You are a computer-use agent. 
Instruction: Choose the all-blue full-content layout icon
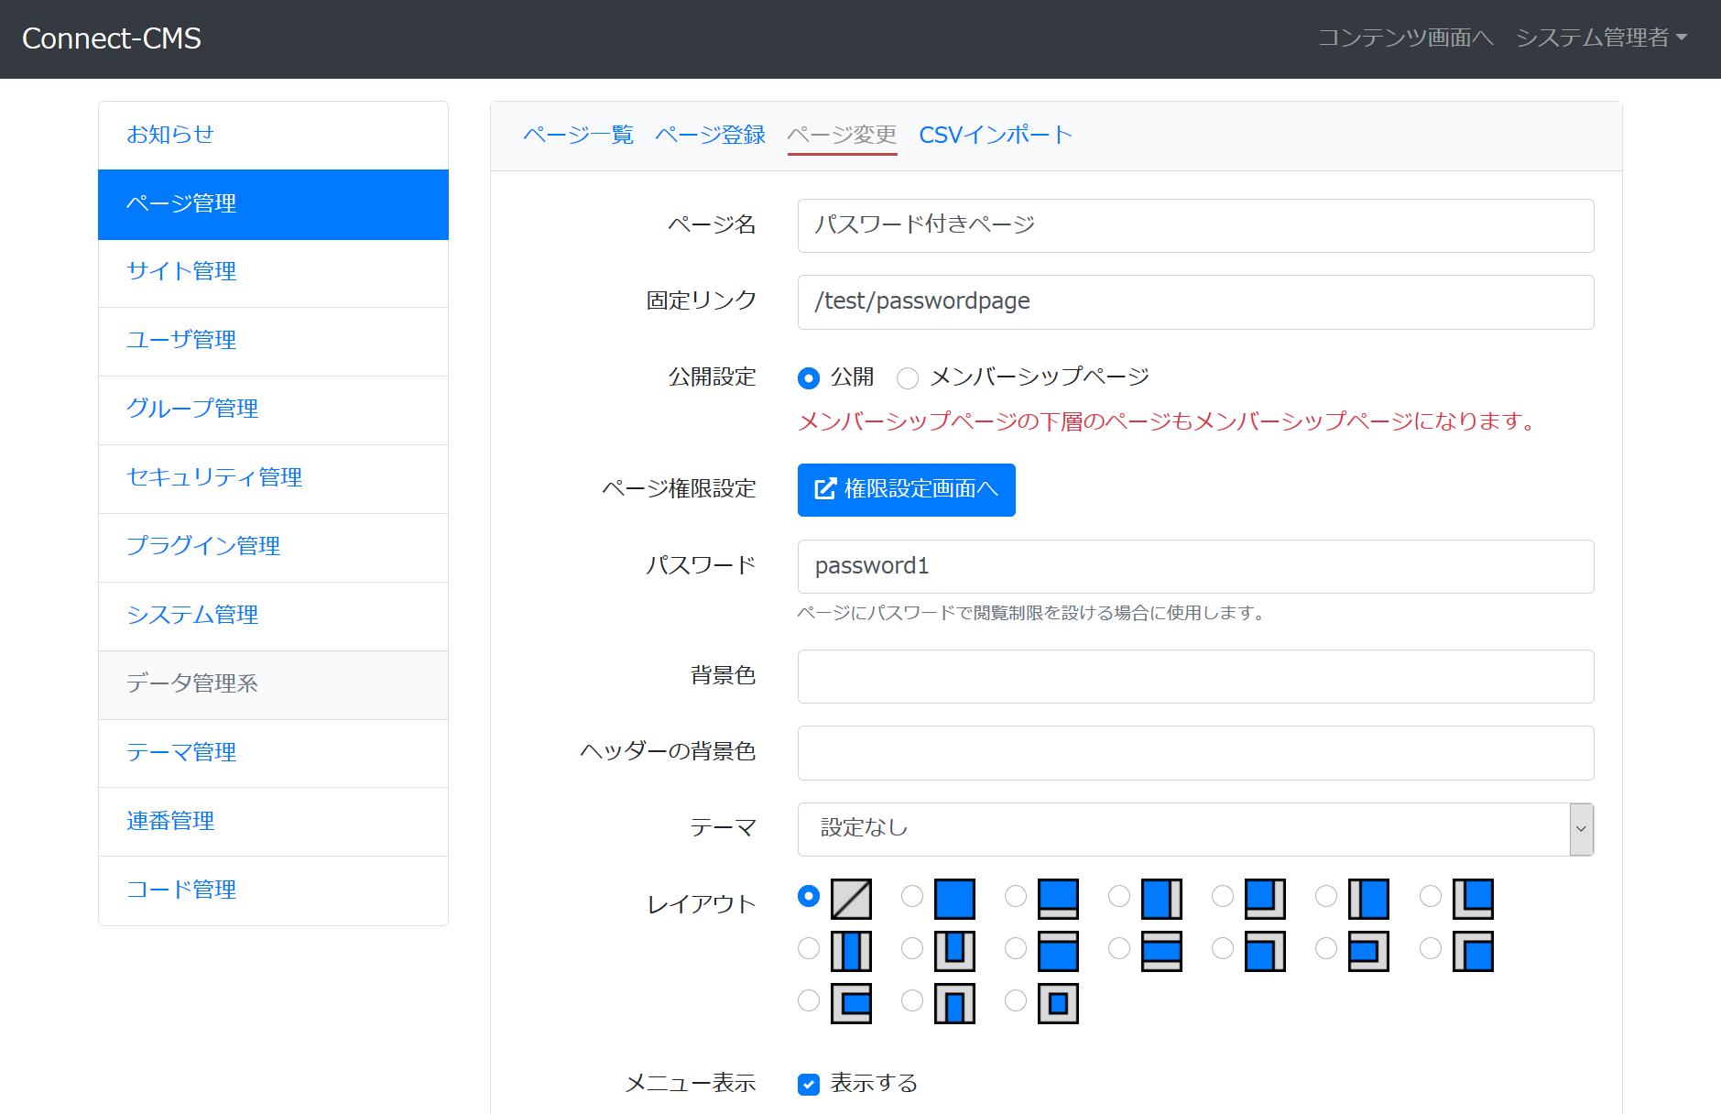click(x=954, y=899)
